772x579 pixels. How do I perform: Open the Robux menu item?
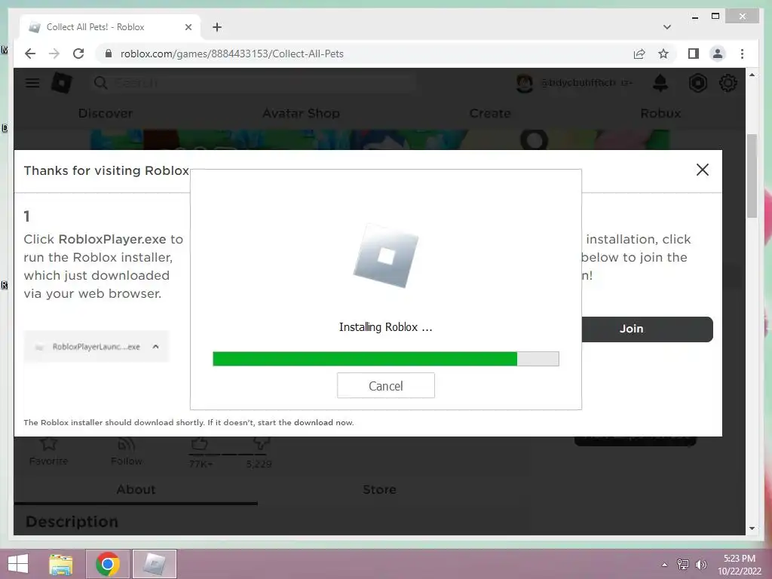[x=660, y=113]
